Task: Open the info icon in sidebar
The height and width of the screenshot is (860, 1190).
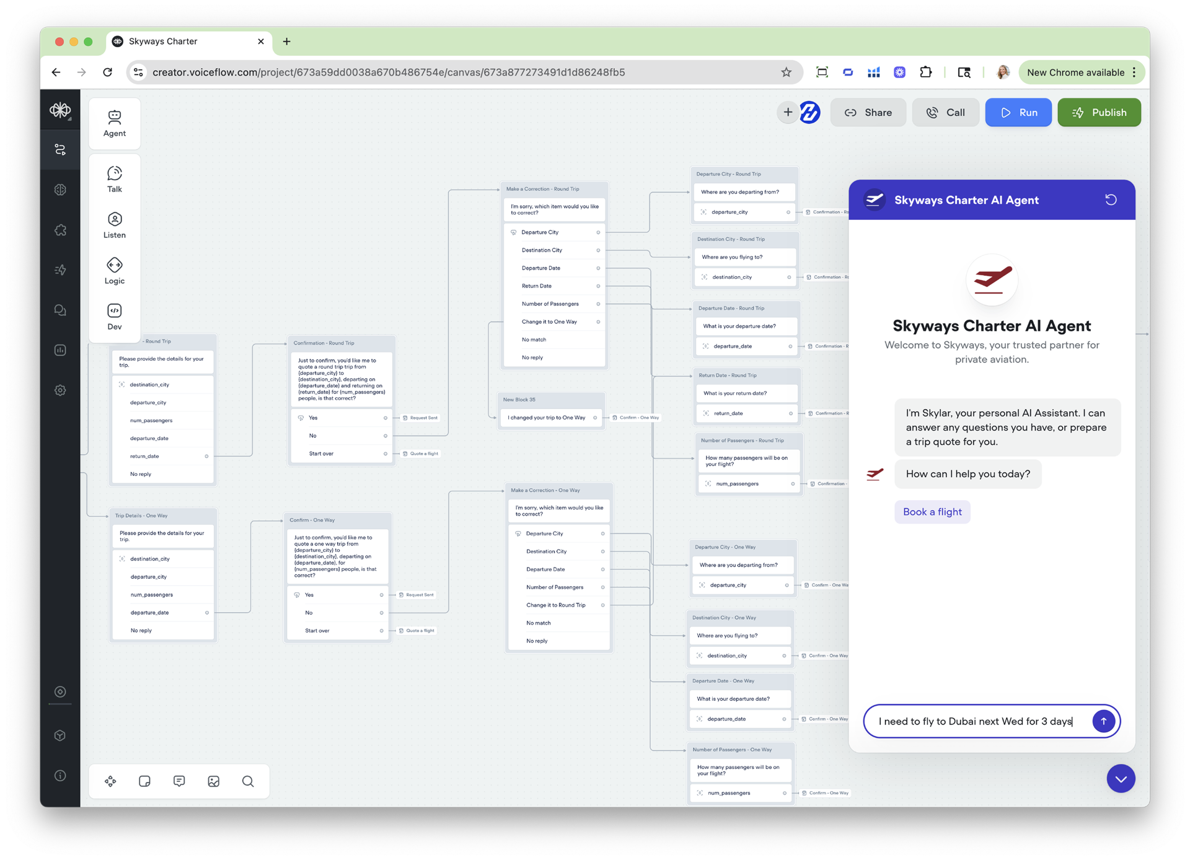Action: coord(60,776)
